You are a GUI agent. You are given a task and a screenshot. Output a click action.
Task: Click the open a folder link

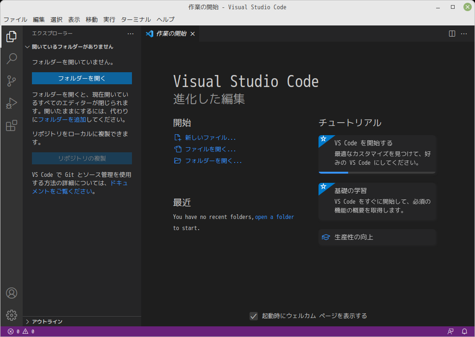click(x=275, y=217)
